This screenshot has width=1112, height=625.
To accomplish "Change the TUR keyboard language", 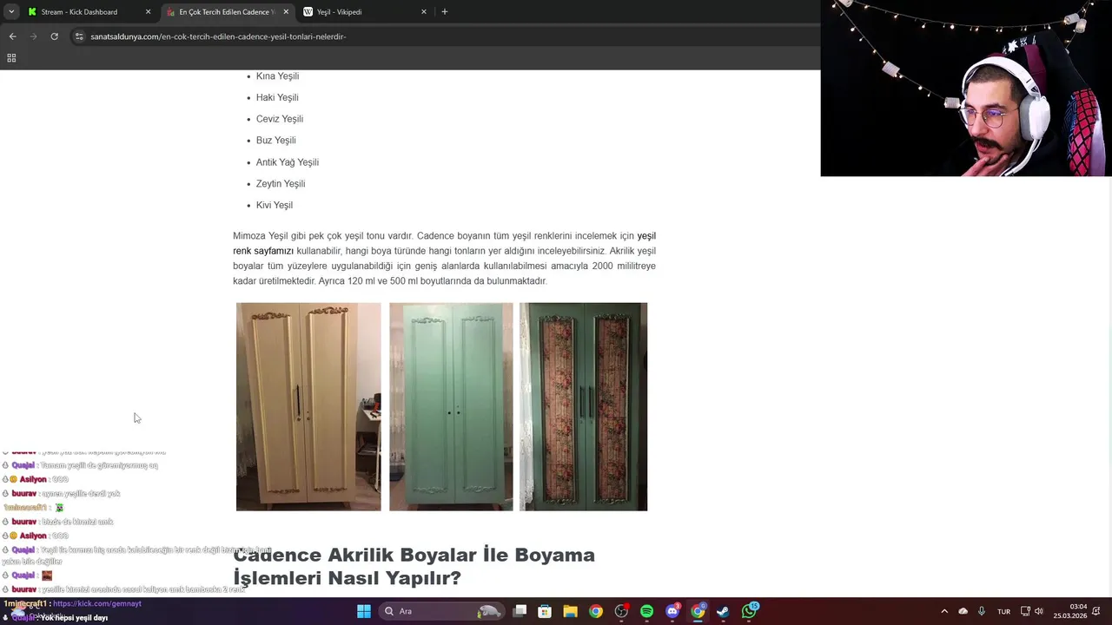I will [x=1004, y=611].
